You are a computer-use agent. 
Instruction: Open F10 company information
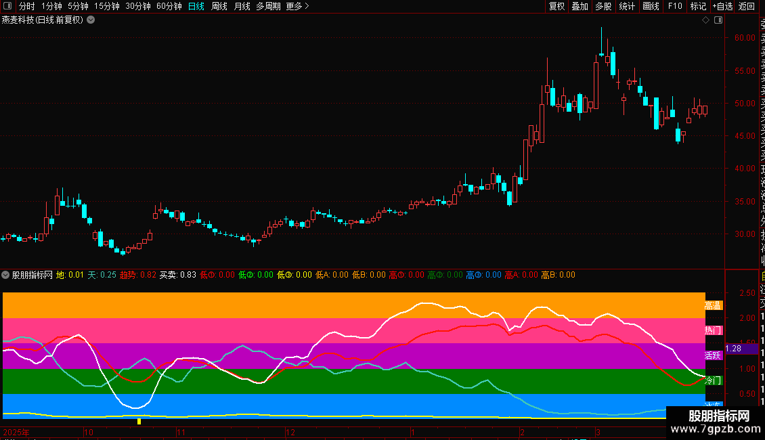(x=675, y=6)
